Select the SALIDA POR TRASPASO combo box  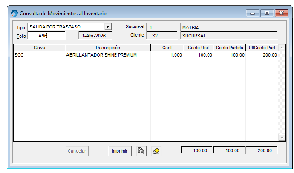click(x=69, y=27)
